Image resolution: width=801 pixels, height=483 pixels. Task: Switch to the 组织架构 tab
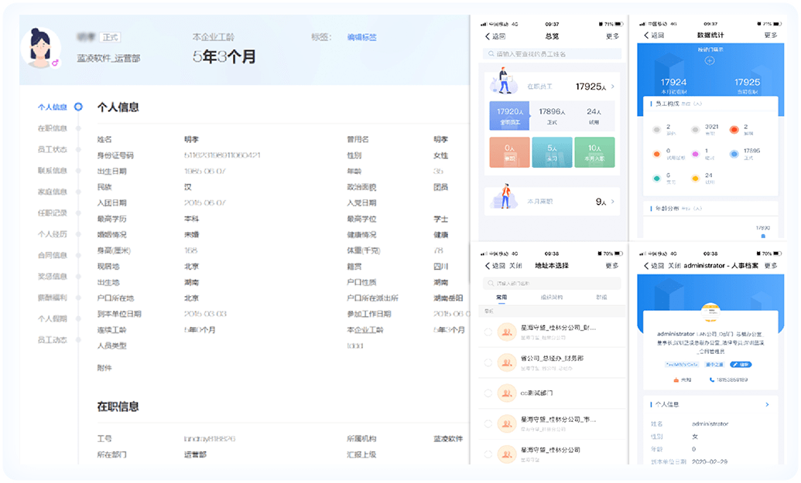(552, 296)
